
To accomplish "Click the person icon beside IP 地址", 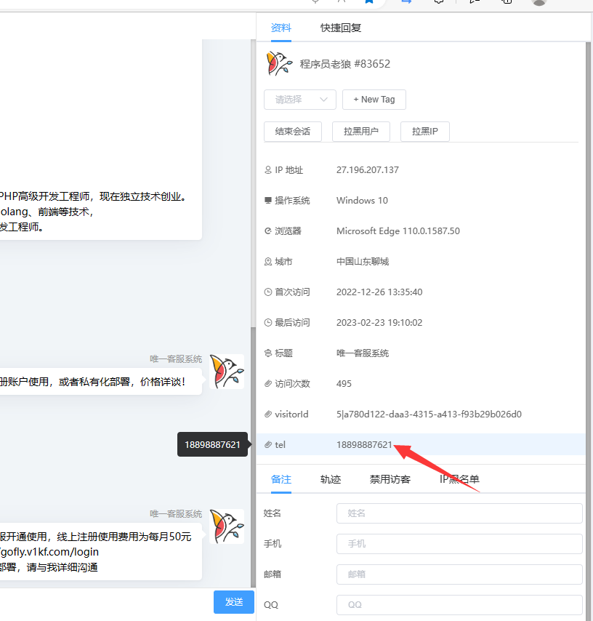I will point(269,169).
